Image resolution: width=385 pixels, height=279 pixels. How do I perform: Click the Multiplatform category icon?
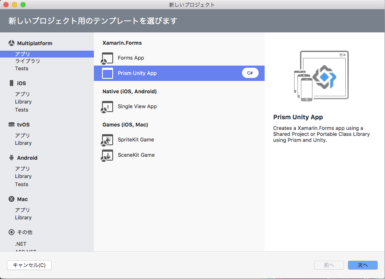(12, 43)
